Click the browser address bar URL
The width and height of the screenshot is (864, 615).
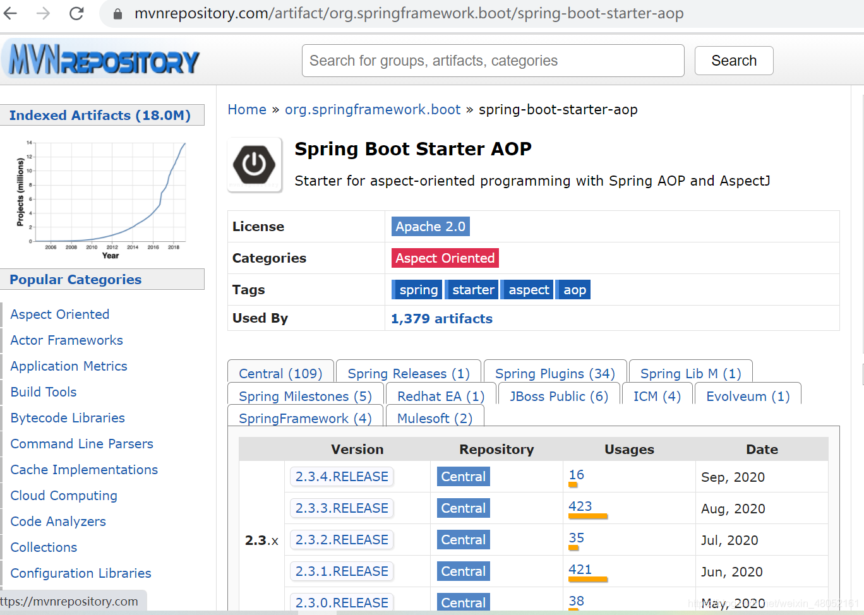(x=409, y=13)
